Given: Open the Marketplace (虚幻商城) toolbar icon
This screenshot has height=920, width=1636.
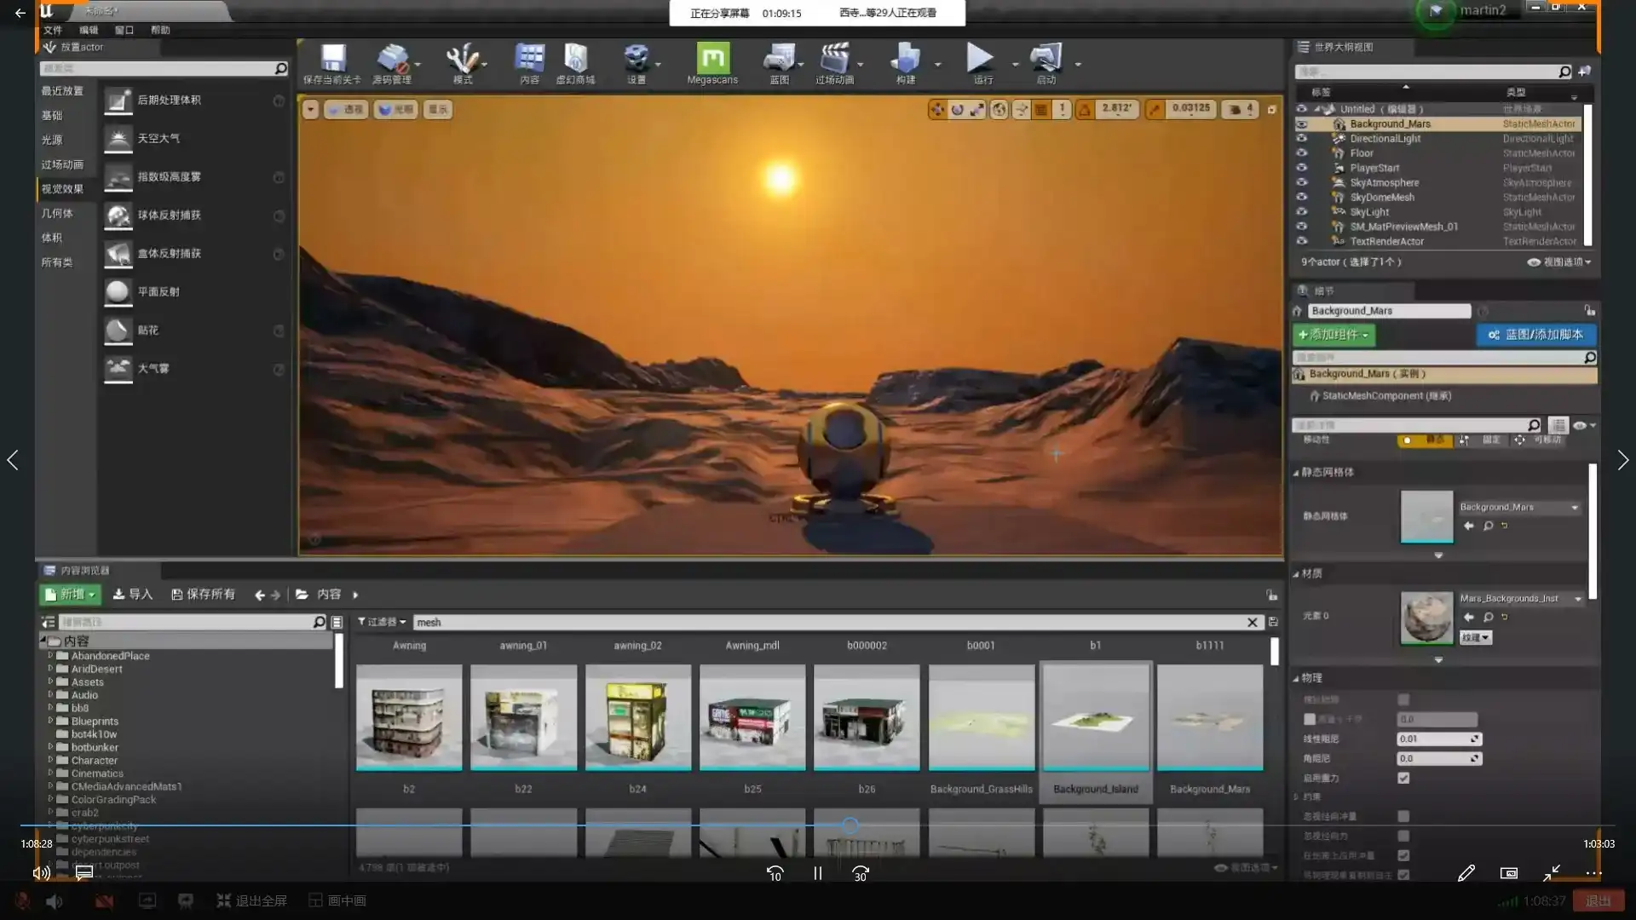Looking at the screenshot, I should point(575,59).
